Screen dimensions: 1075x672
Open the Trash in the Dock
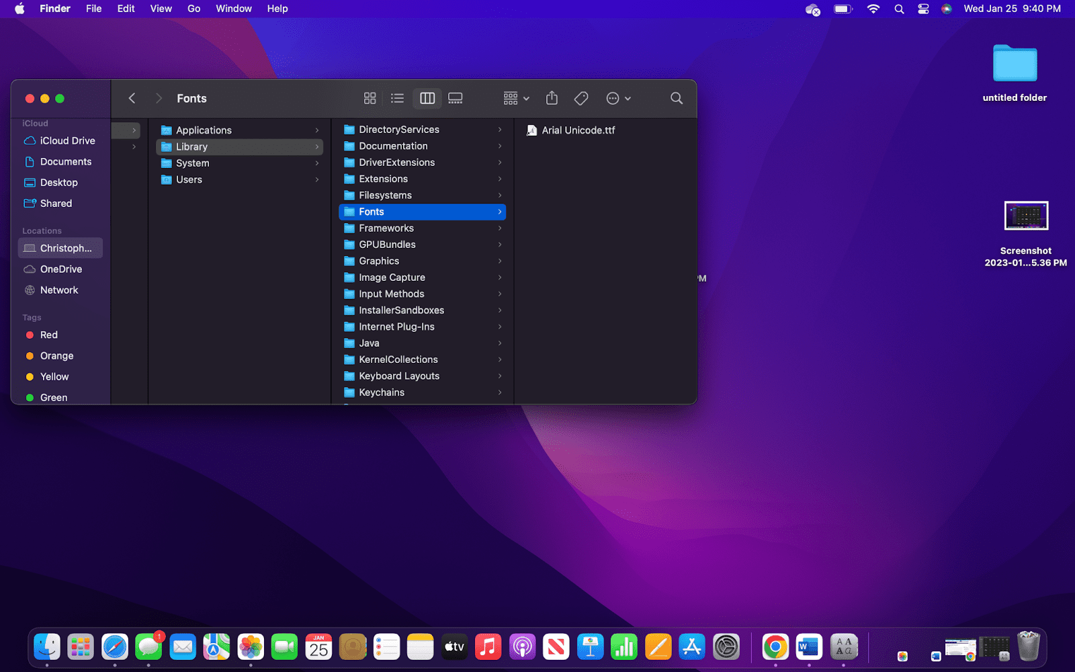[1029, 646]
